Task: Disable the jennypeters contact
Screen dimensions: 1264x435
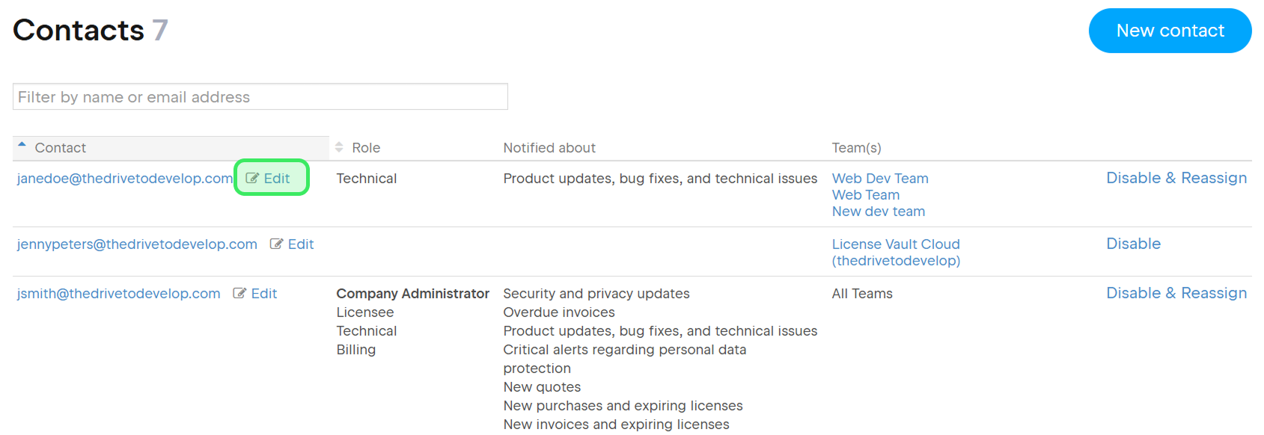Action: (x=1133, y=244)
